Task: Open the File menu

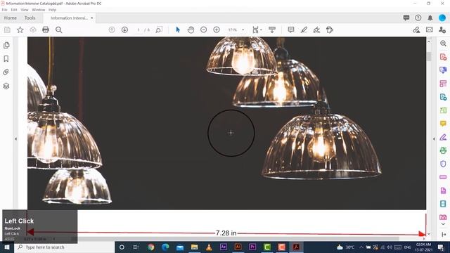Action: click(x=4, y=10)
